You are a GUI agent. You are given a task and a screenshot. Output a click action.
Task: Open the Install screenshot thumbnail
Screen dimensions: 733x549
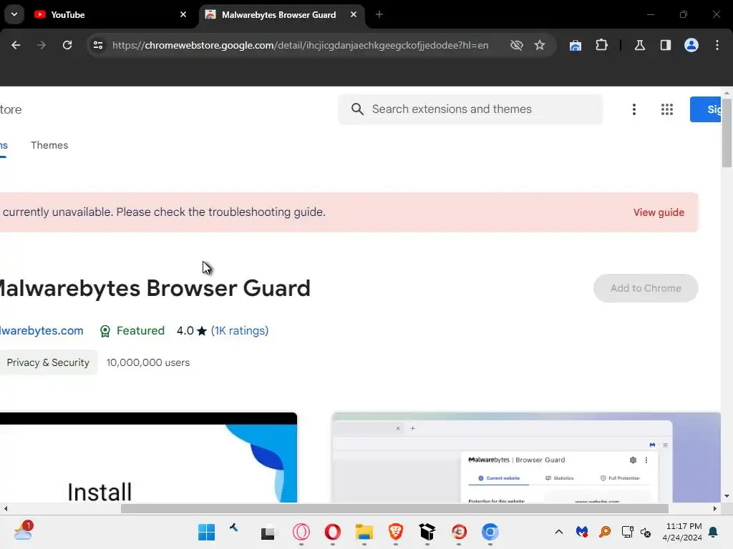[x=148, y=457]
